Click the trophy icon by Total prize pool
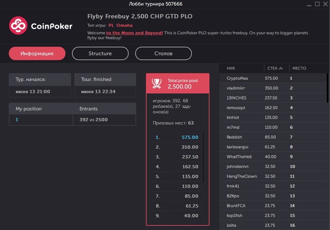 157,84
